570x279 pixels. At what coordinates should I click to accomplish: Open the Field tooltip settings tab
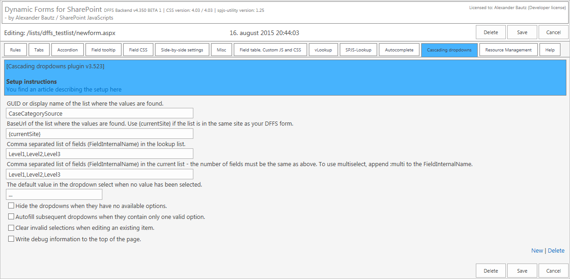click(x=103, y=50)
